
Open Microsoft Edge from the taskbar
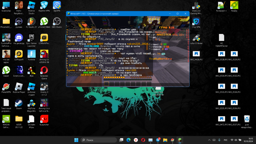[129, 140]
